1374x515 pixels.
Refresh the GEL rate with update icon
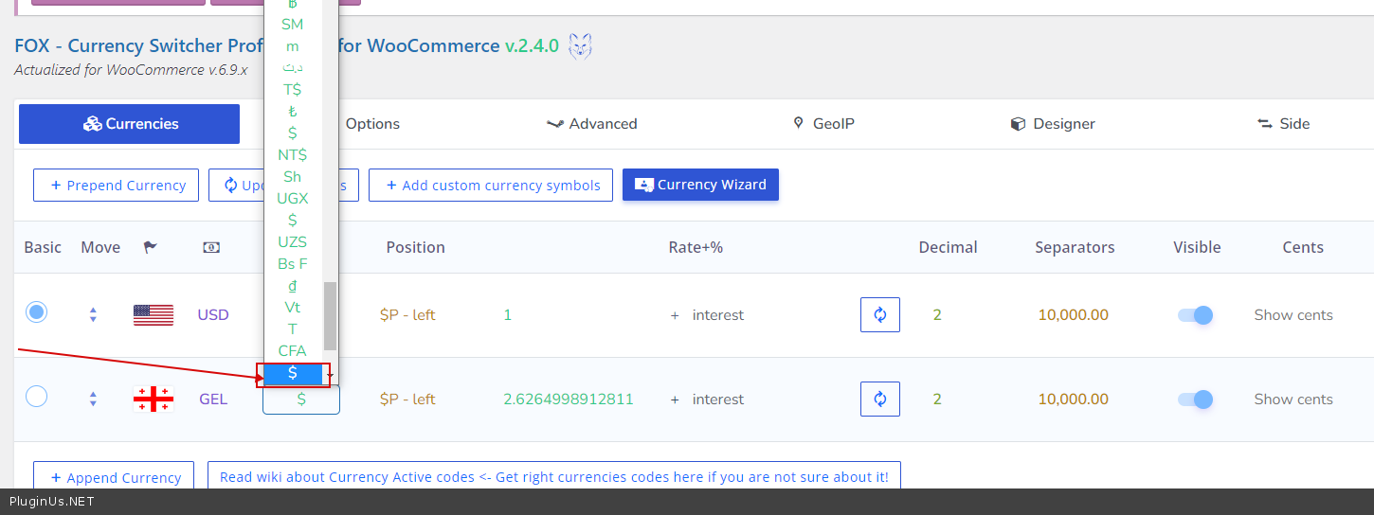(x=879, y=400)
